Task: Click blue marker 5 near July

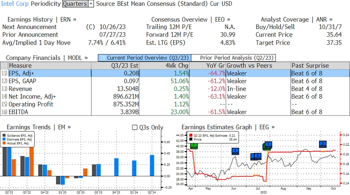Action: (x=258, y=156)
